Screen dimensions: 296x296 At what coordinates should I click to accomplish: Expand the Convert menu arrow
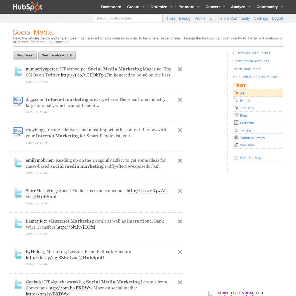224,7
